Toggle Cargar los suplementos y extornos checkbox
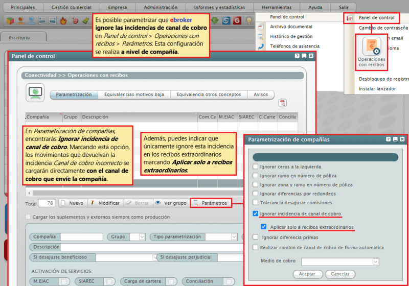This screenshot has width=409, height=286. pos(28,217)
